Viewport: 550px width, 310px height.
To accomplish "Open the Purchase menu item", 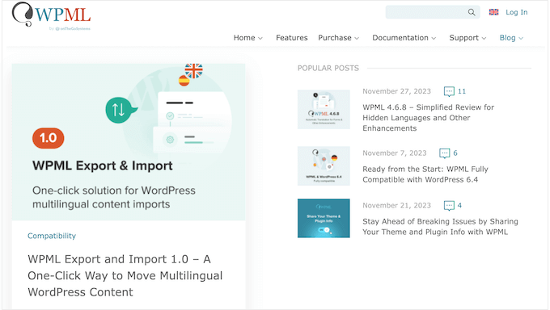I will click(335, 38).
